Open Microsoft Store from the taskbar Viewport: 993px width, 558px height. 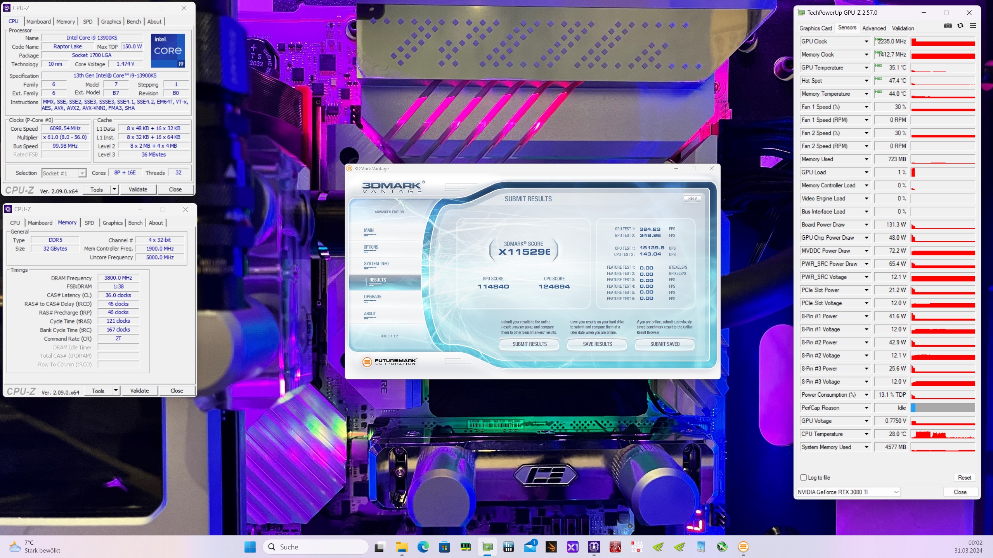pos(444,547)
